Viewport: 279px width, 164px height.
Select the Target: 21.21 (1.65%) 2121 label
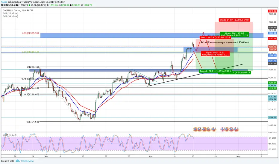click(x=215, y=71)
